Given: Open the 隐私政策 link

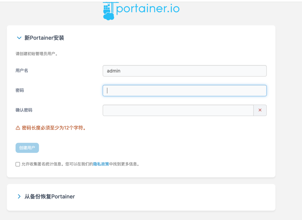Looking at the screenshot, I should pos(101,164).
